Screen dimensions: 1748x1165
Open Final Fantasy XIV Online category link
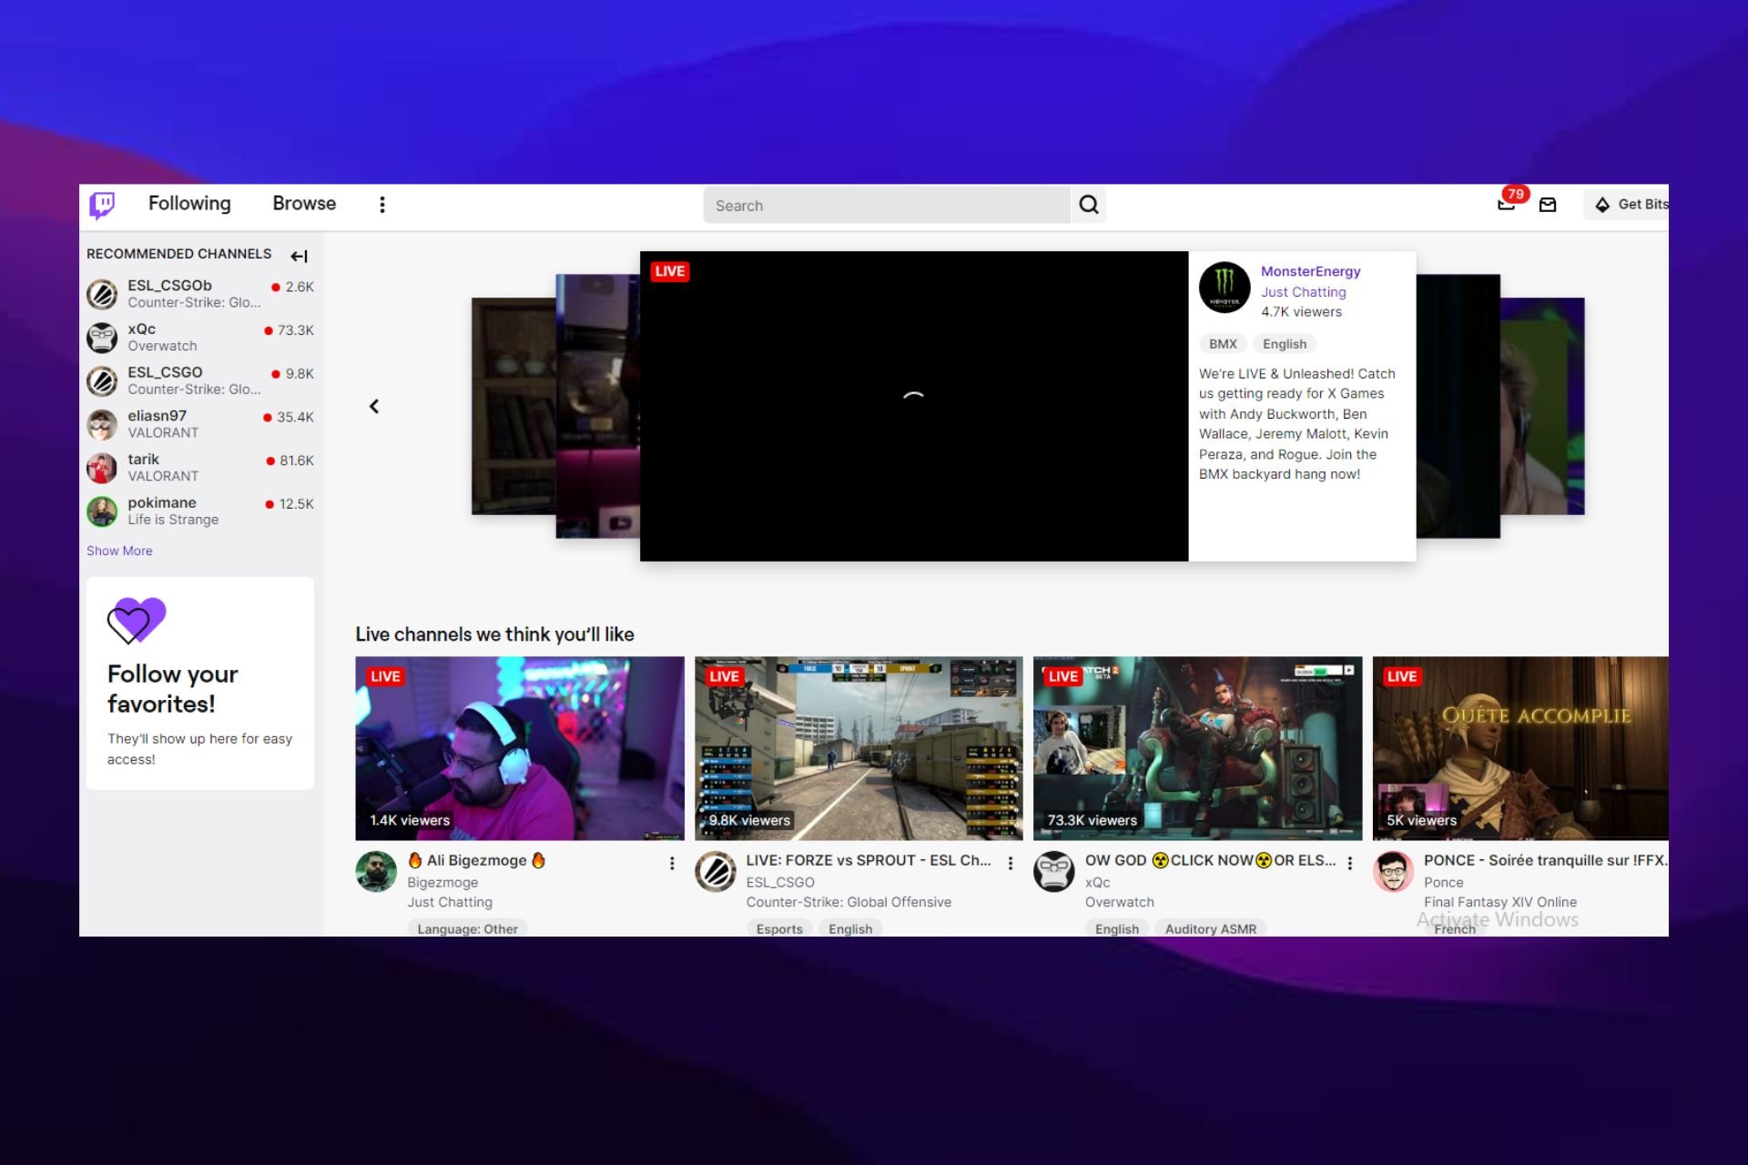tap(1500, 902)
